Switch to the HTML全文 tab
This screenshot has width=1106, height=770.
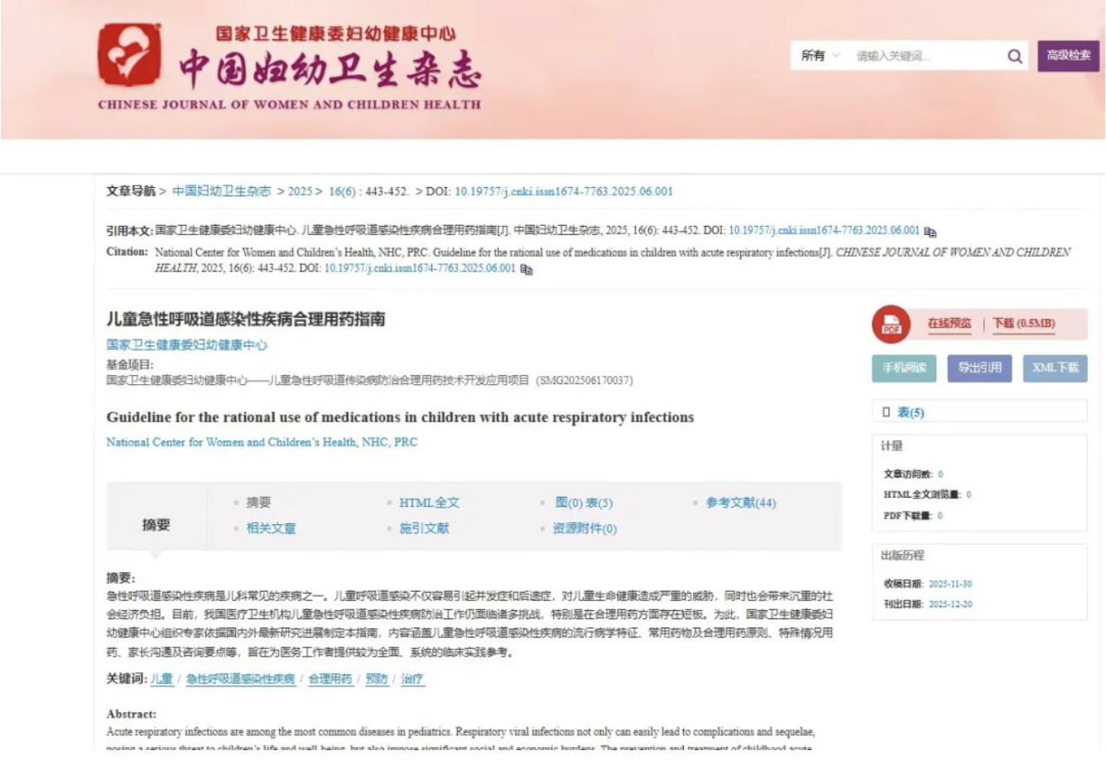point(429,503)
